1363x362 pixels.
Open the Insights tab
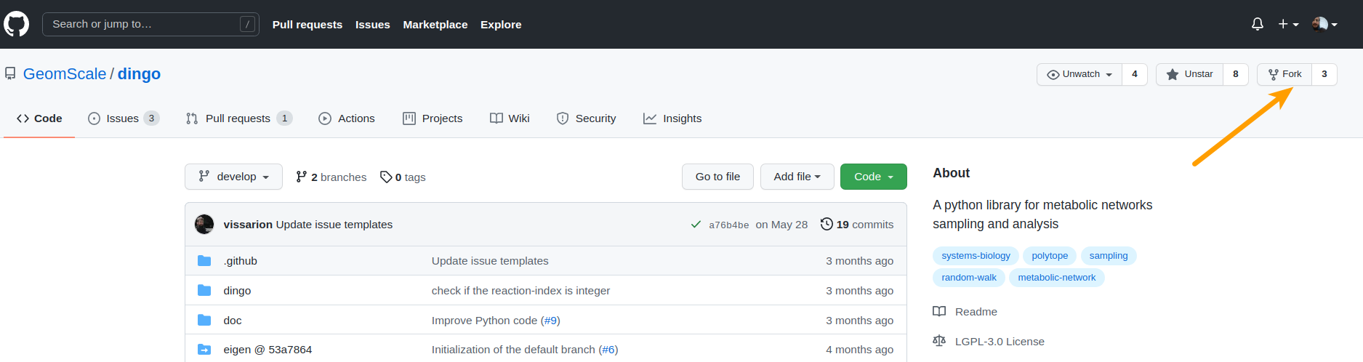tap(672, 118)
